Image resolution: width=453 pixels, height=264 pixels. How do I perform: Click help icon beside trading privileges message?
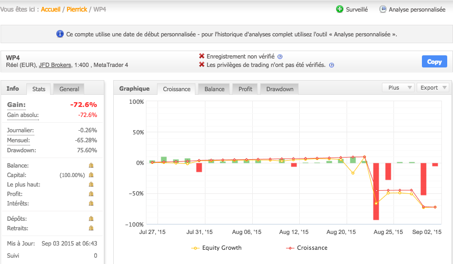(x=331, y=65)
